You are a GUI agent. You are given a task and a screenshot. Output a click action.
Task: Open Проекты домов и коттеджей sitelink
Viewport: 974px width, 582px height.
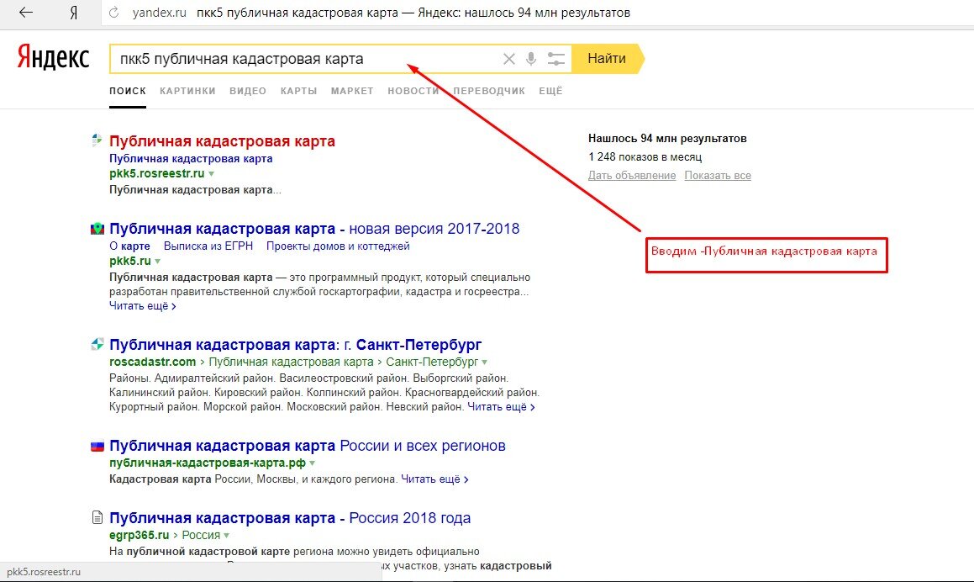pyautogui.click(x=338, y=246)
